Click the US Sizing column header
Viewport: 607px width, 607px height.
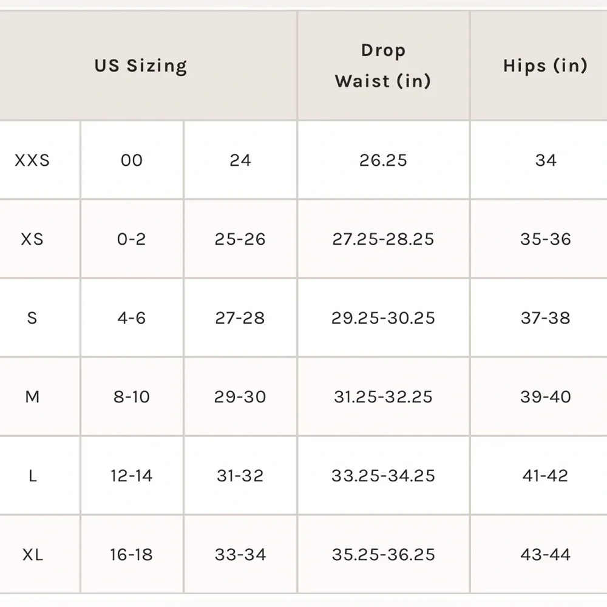pyautogui.click(x=141, y=66)
